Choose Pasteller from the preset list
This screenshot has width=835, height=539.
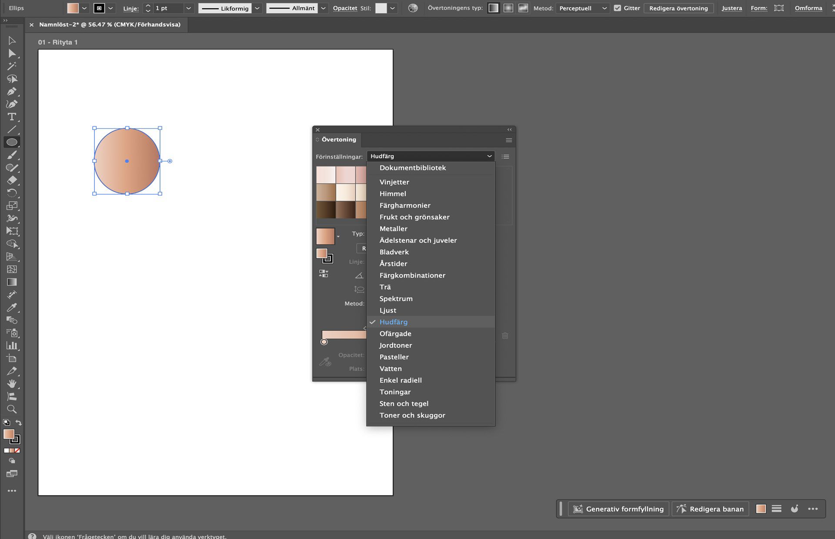click(x=394, y=356)
